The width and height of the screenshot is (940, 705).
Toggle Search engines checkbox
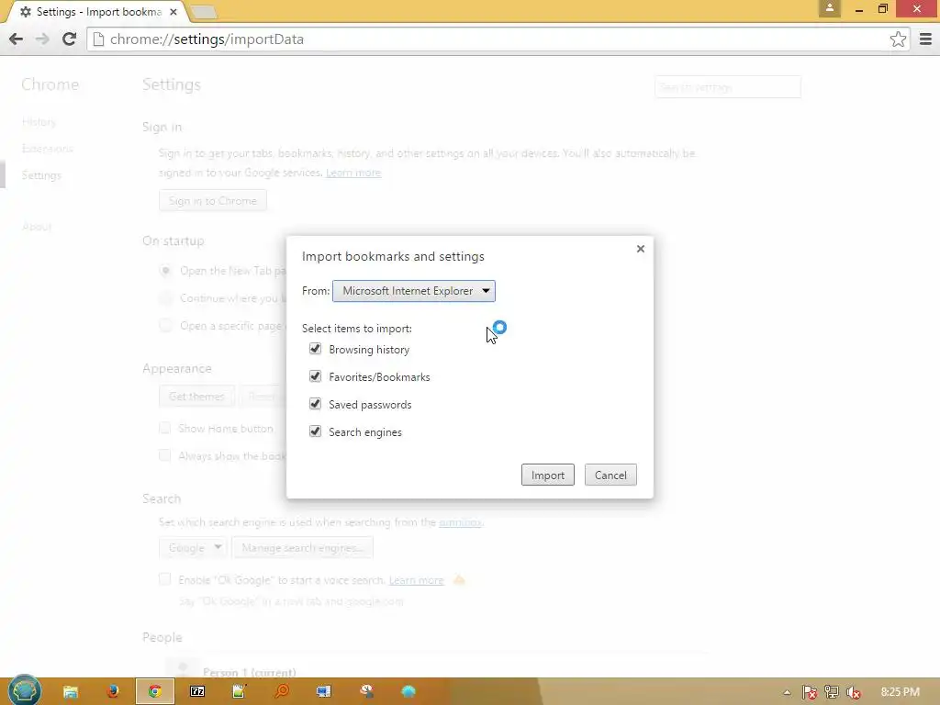tap(316, 431)
